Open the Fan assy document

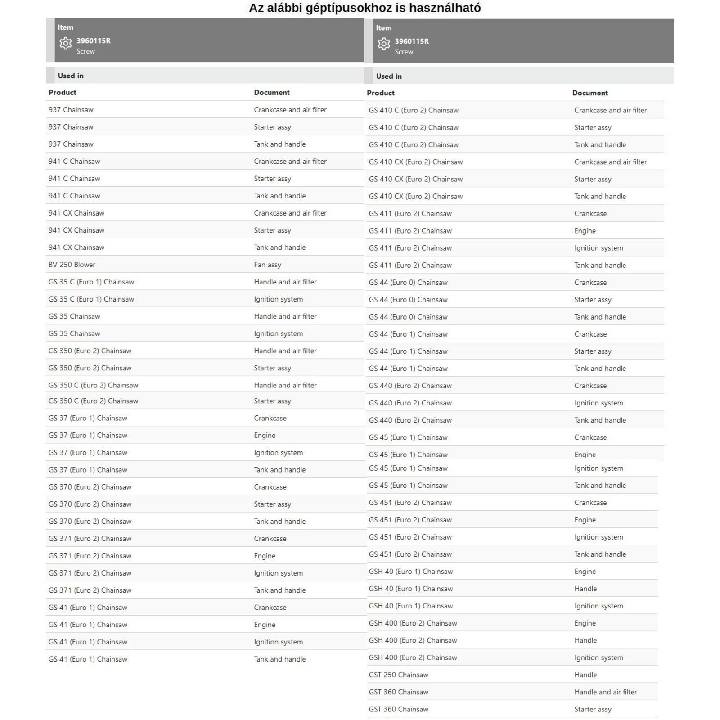coord(267,265)
